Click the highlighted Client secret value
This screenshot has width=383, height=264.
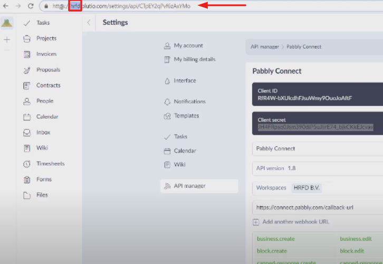pyautogui.click(x=315, y=127)
